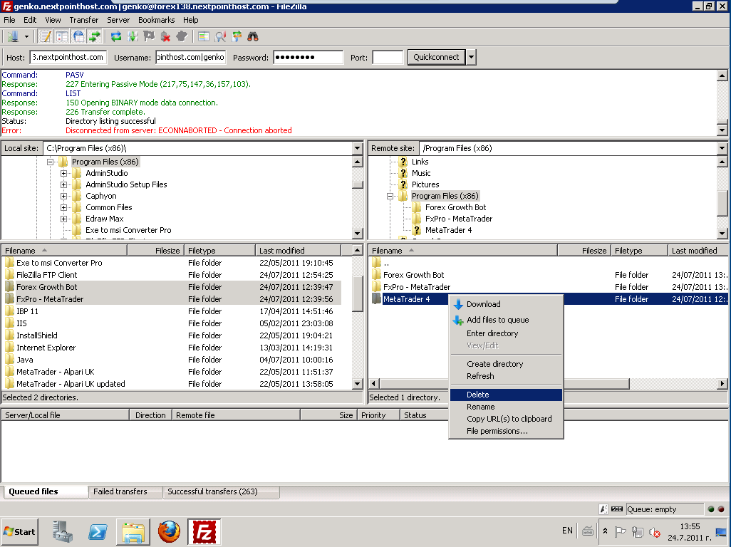Toggle synchronized browsing icon

(x=237, y=36)
